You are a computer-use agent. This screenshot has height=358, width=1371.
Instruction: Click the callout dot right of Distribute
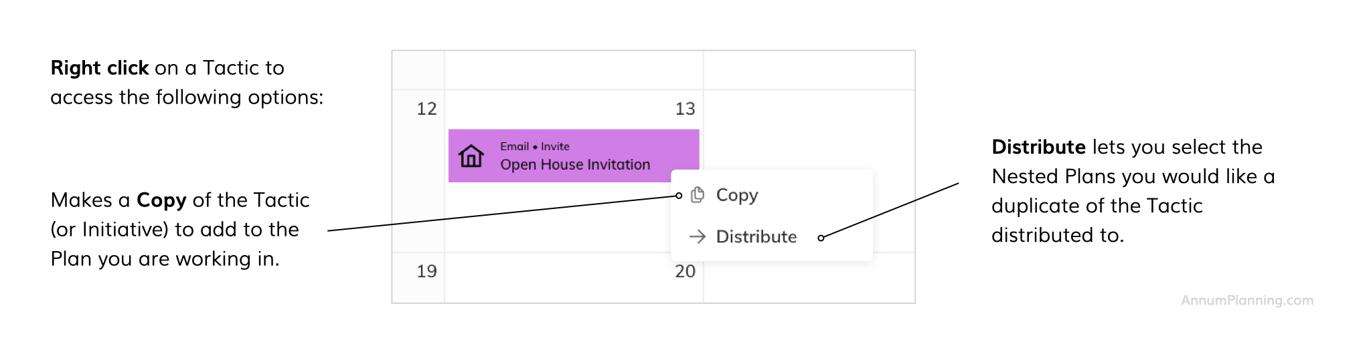[x=821, y=238]
